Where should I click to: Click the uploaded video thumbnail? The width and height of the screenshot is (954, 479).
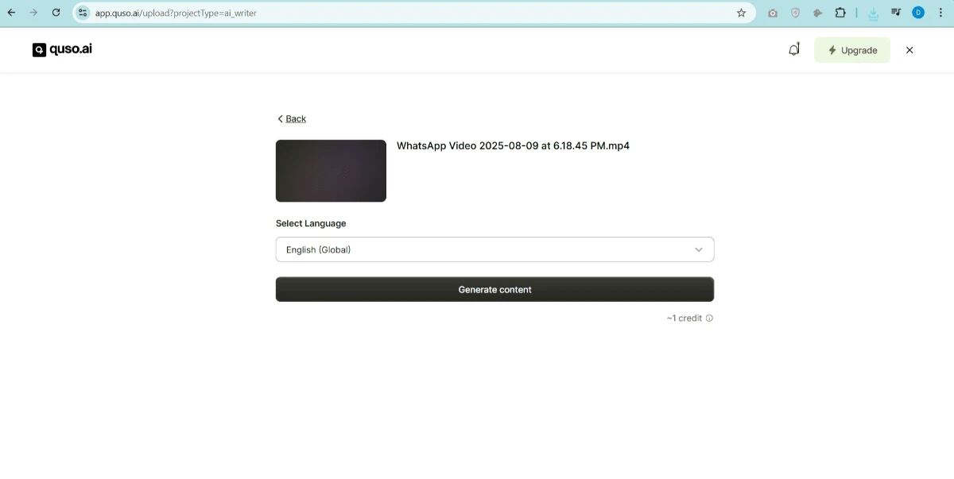[331, 170]
